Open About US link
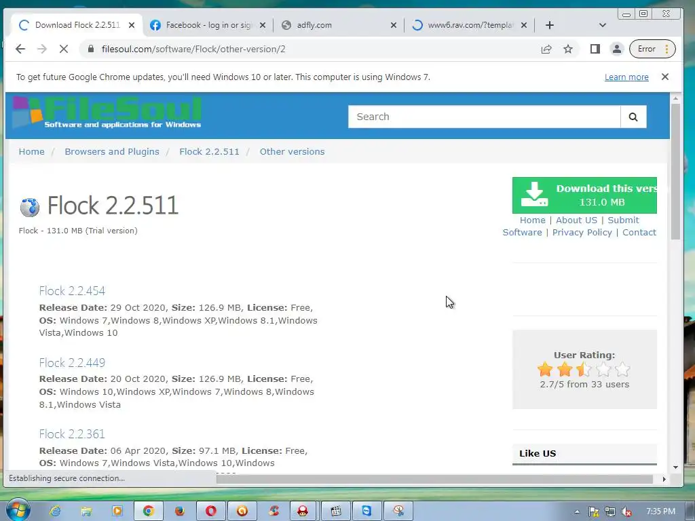The image size is (695, 521). pos(576,220)
